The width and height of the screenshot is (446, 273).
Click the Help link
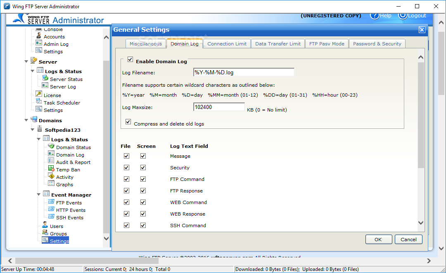pyautogui.click(x=386, y=16)
